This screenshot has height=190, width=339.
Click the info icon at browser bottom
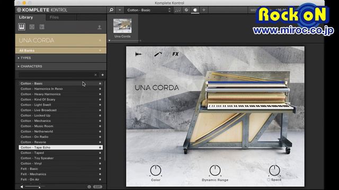(89, 187)
